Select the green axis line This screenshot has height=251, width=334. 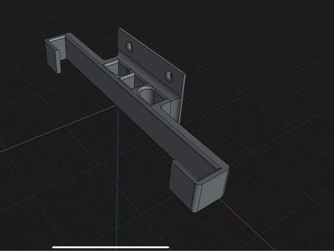click(58, 128)
